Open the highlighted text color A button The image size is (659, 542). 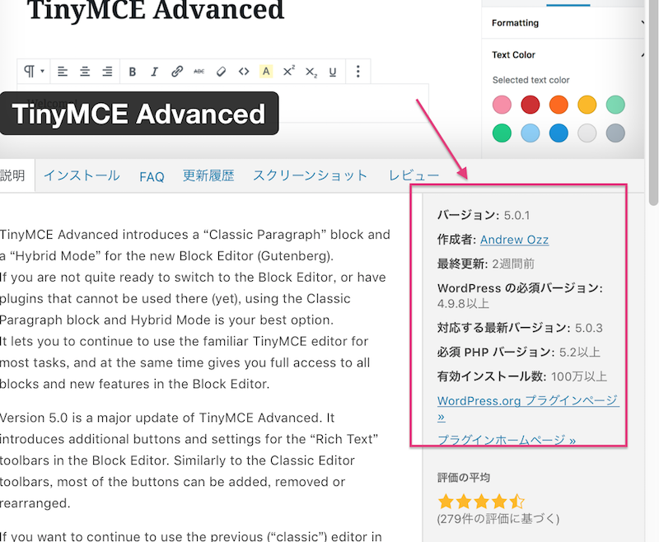coord(266,72)
